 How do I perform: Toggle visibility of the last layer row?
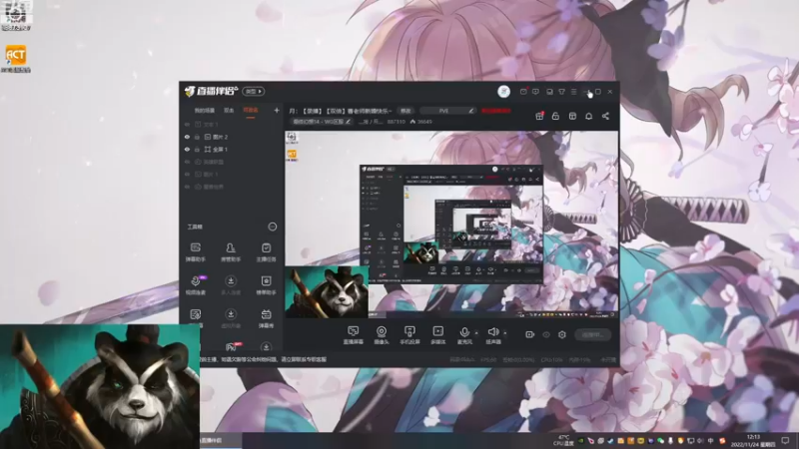click(x=187, y=187)
